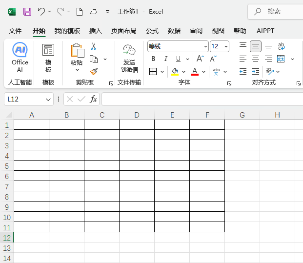Image resolution: width=303 pixels, height=263 pixels.
Task: Expand underline style arrow
Action: (187, 59)
